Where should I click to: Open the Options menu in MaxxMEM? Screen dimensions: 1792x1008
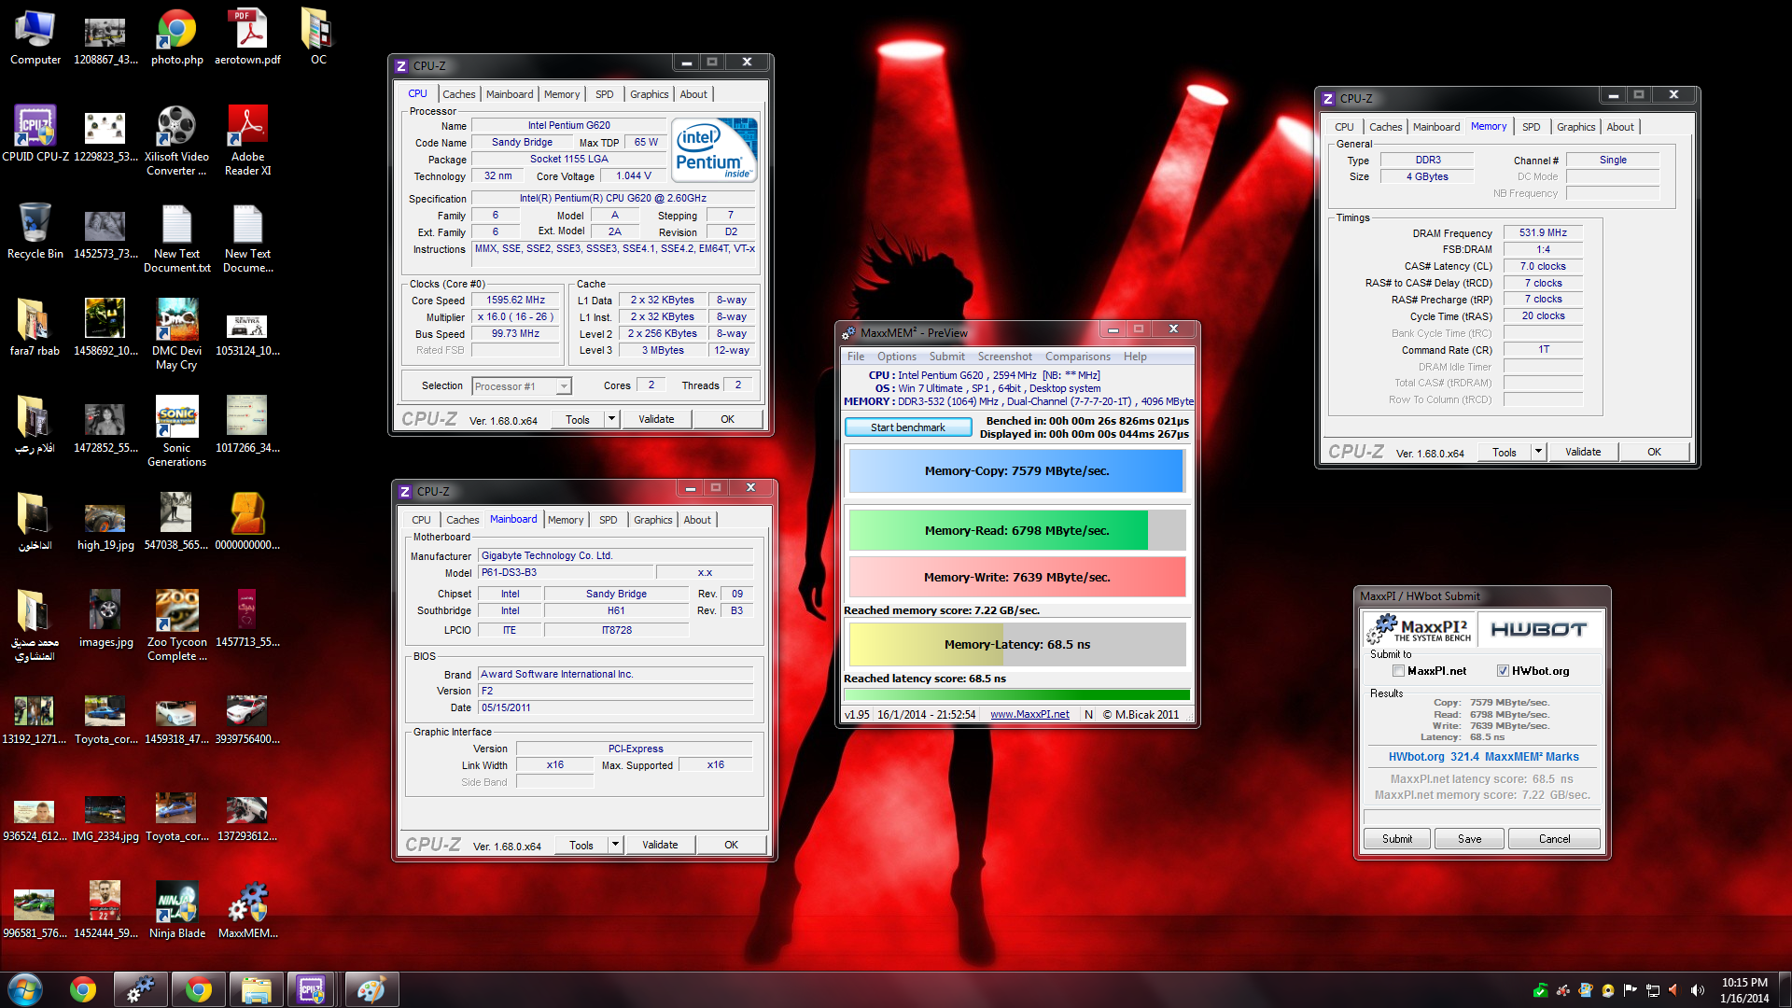tap(897, 357)
